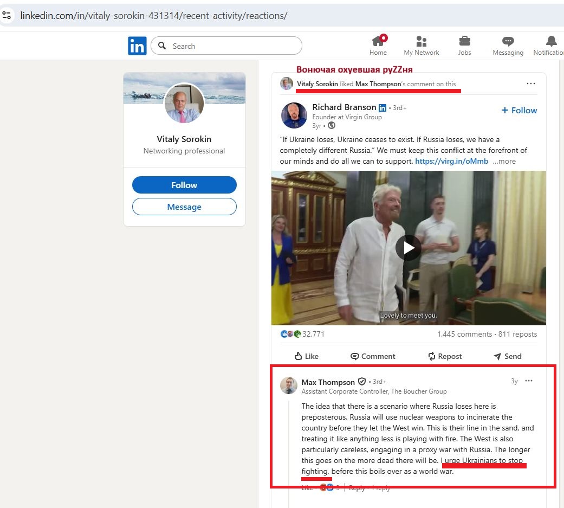Toggle following Vitaly Sorokin

[x=184, y=185]
